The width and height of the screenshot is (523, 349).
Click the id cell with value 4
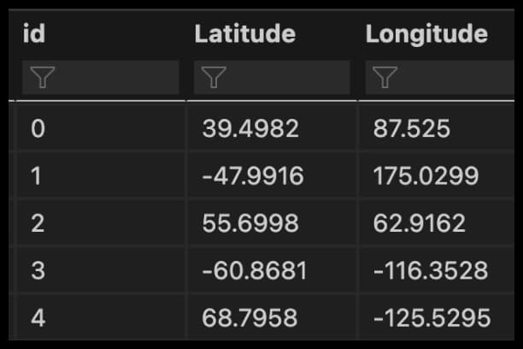pyautogui.click(x=38, y=318)
